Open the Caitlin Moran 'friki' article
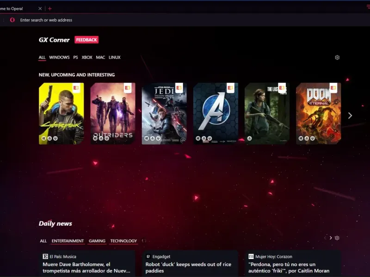Viewport: 370px width, 277px height. 289,268
